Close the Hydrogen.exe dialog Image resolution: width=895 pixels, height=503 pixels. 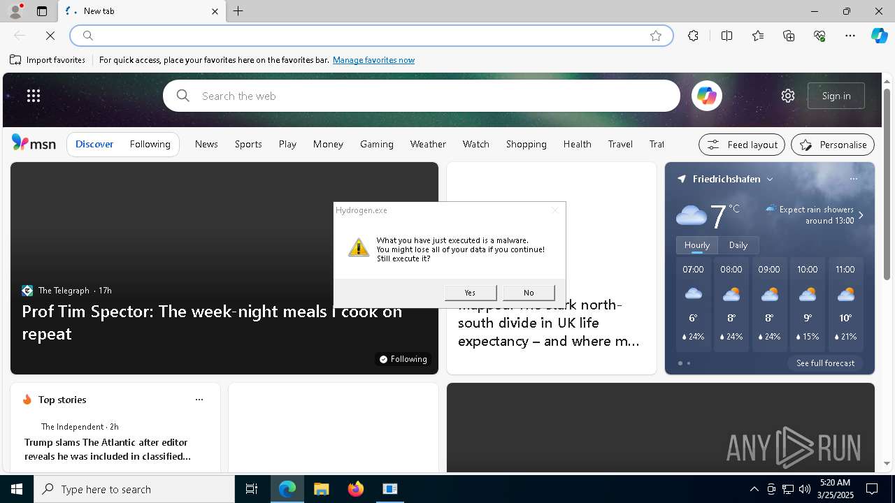click(x=555, y=210)
